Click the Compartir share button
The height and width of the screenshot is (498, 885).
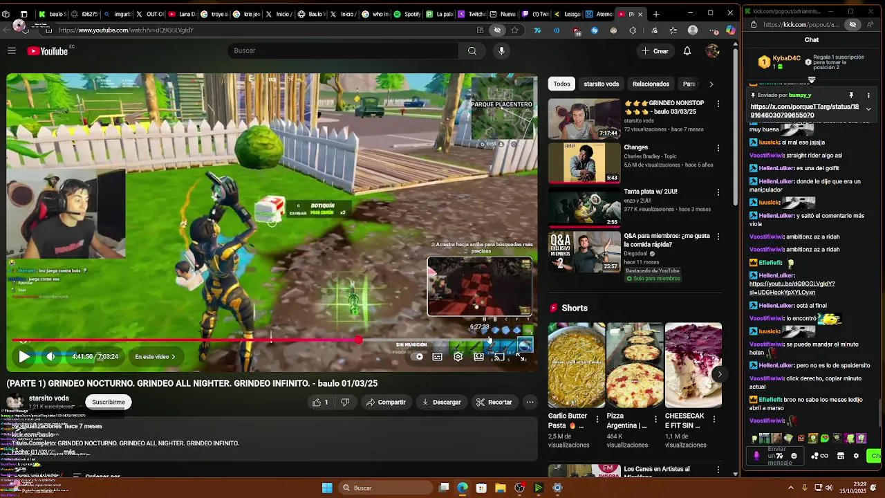click(386, 402)
